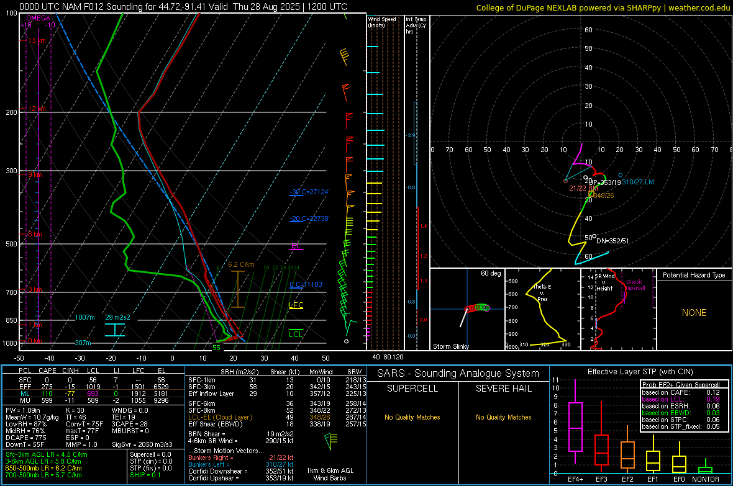
Task: Click the blue 'Bunkers Left =' line
Action: point(241,464)
